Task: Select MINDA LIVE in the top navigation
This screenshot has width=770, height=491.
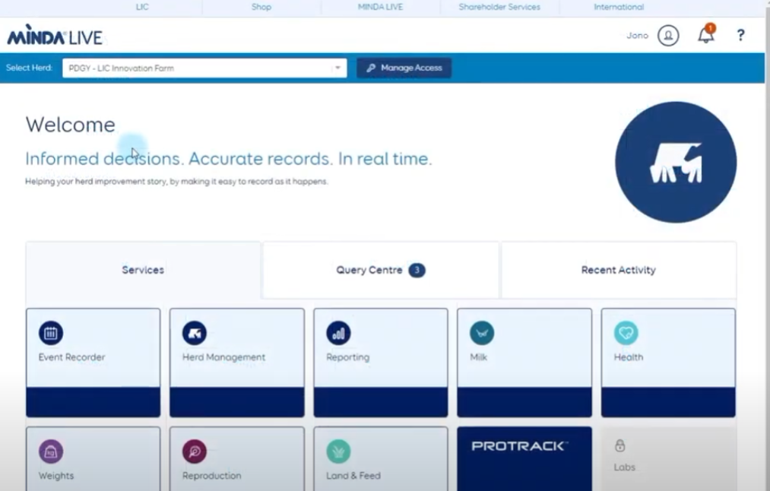Action: click(x=380, y=7)
